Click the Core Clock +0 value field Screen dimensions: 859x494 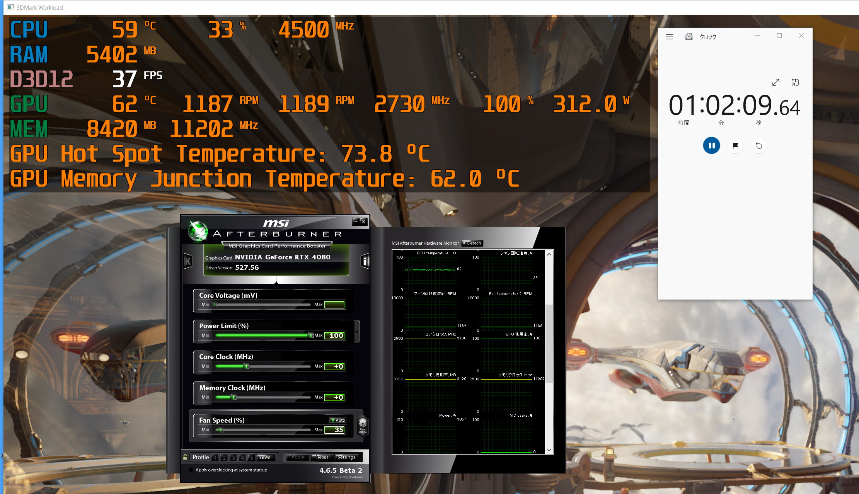point(334,366)
